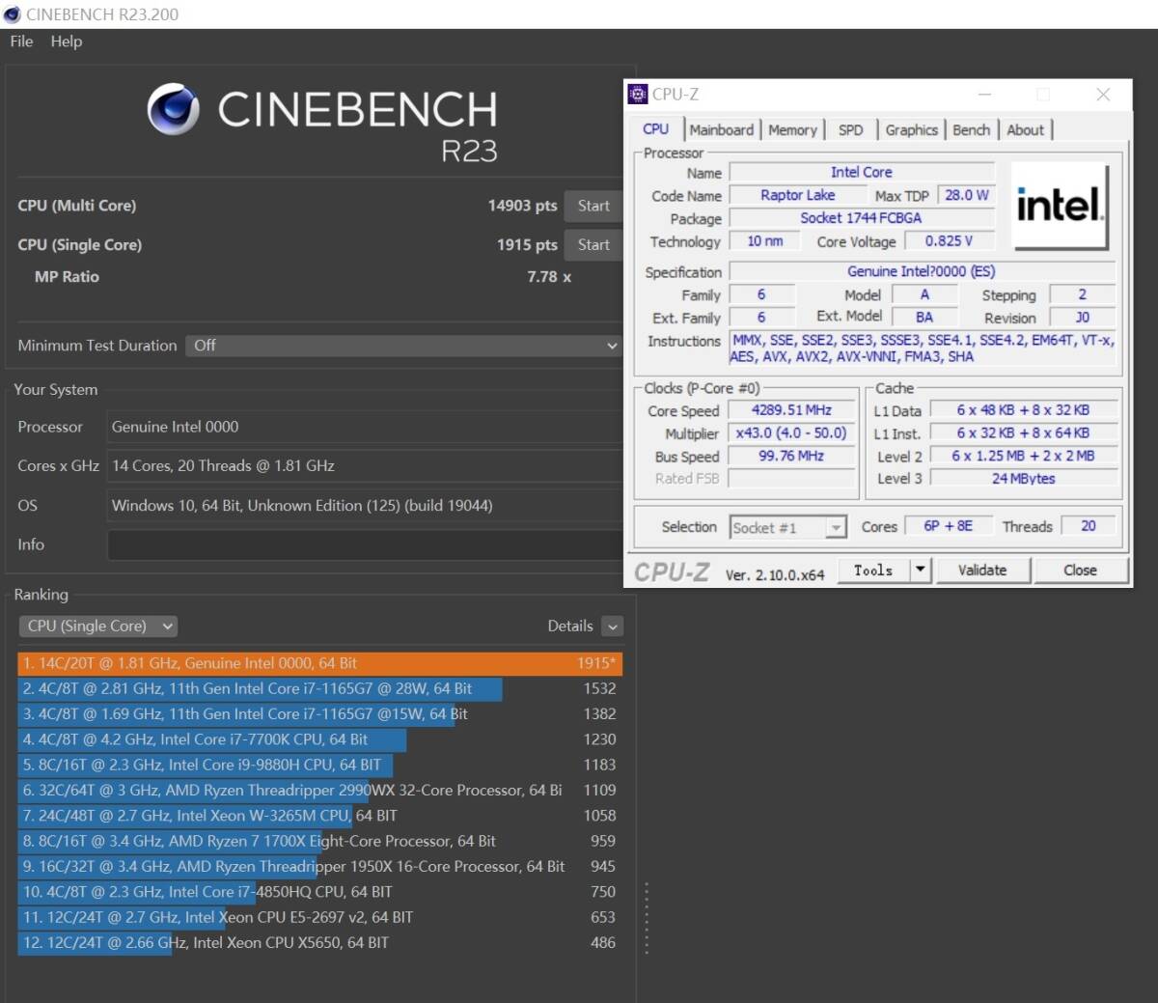Image resolution: width=1158 pixels, height=1003 pixels.
Task: Click the Level 3 cache value 24 MBytes
Action: pyautogui.click(x=1023, y=479)
